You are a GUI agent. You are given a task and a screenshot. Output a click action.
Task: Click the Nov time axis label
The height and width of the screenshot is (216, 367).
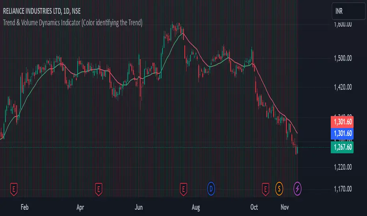pyautogui.click(x=285, y=207)
